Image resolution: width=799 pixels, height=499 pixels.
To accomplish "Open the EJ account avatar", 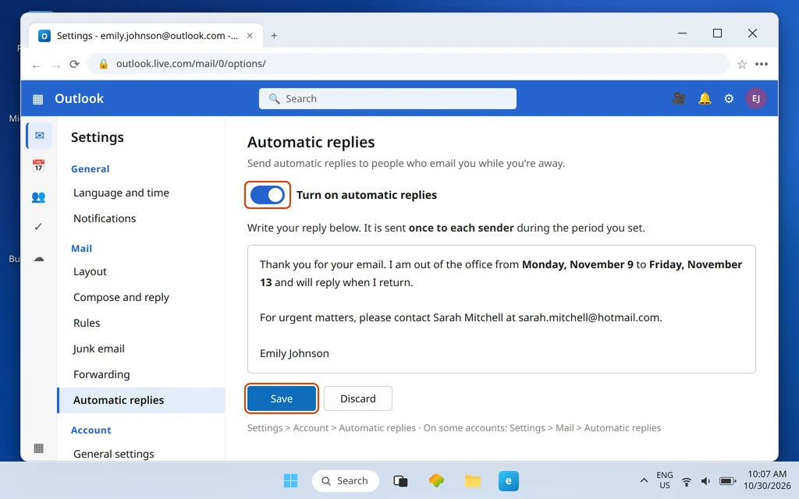I will pos(755,98).
